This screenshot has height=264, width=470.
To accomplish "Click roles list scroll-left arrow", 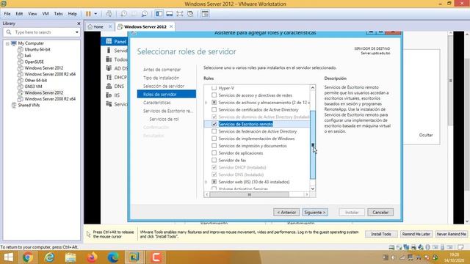I will (x=207, y=194).
